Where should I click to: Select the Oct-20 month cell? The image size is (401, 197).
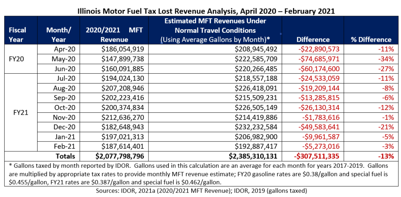[64, 106]
